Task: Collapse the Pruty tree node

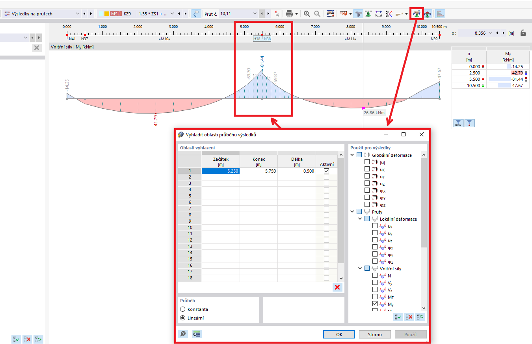Action: (x=352, y=212)
